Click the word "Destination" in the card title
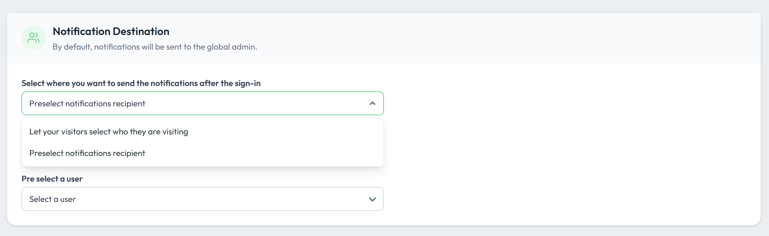The image size is (769, 236). [141, 31]
